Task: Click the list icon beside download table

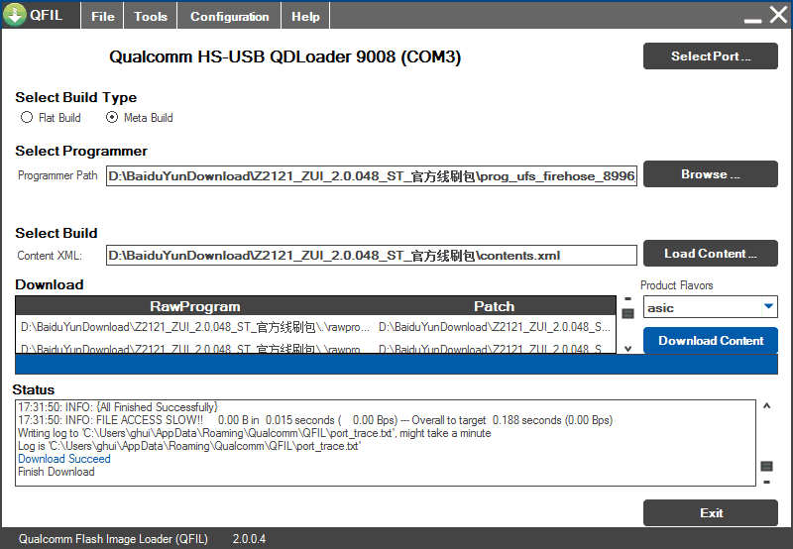Action: tap(627, 314)
